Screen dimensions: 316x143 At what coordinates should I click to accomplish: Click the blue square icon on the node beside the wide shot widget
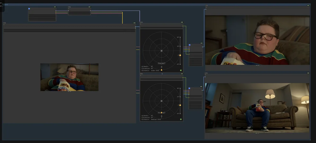pyautogui.click(x=190, y=45)
